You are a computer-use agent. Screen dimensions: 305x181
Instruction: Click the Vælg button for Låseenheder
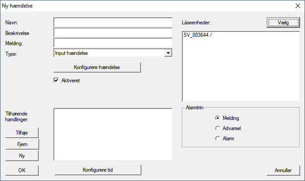283,22
